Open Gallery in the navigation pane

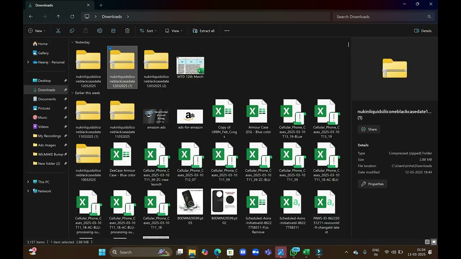point(41,53)
